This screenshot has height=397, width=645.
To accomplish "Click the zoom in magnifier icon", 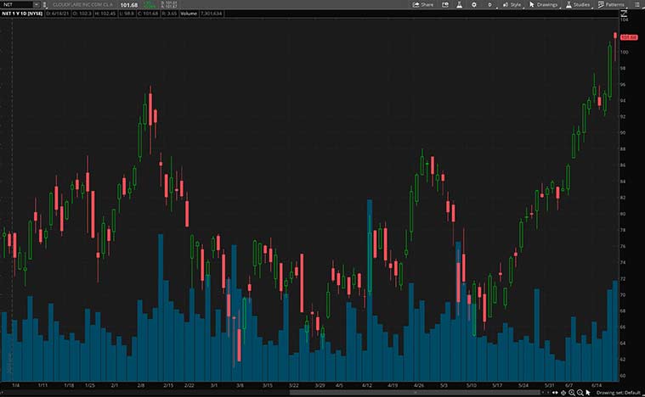I will coord(571,393).
